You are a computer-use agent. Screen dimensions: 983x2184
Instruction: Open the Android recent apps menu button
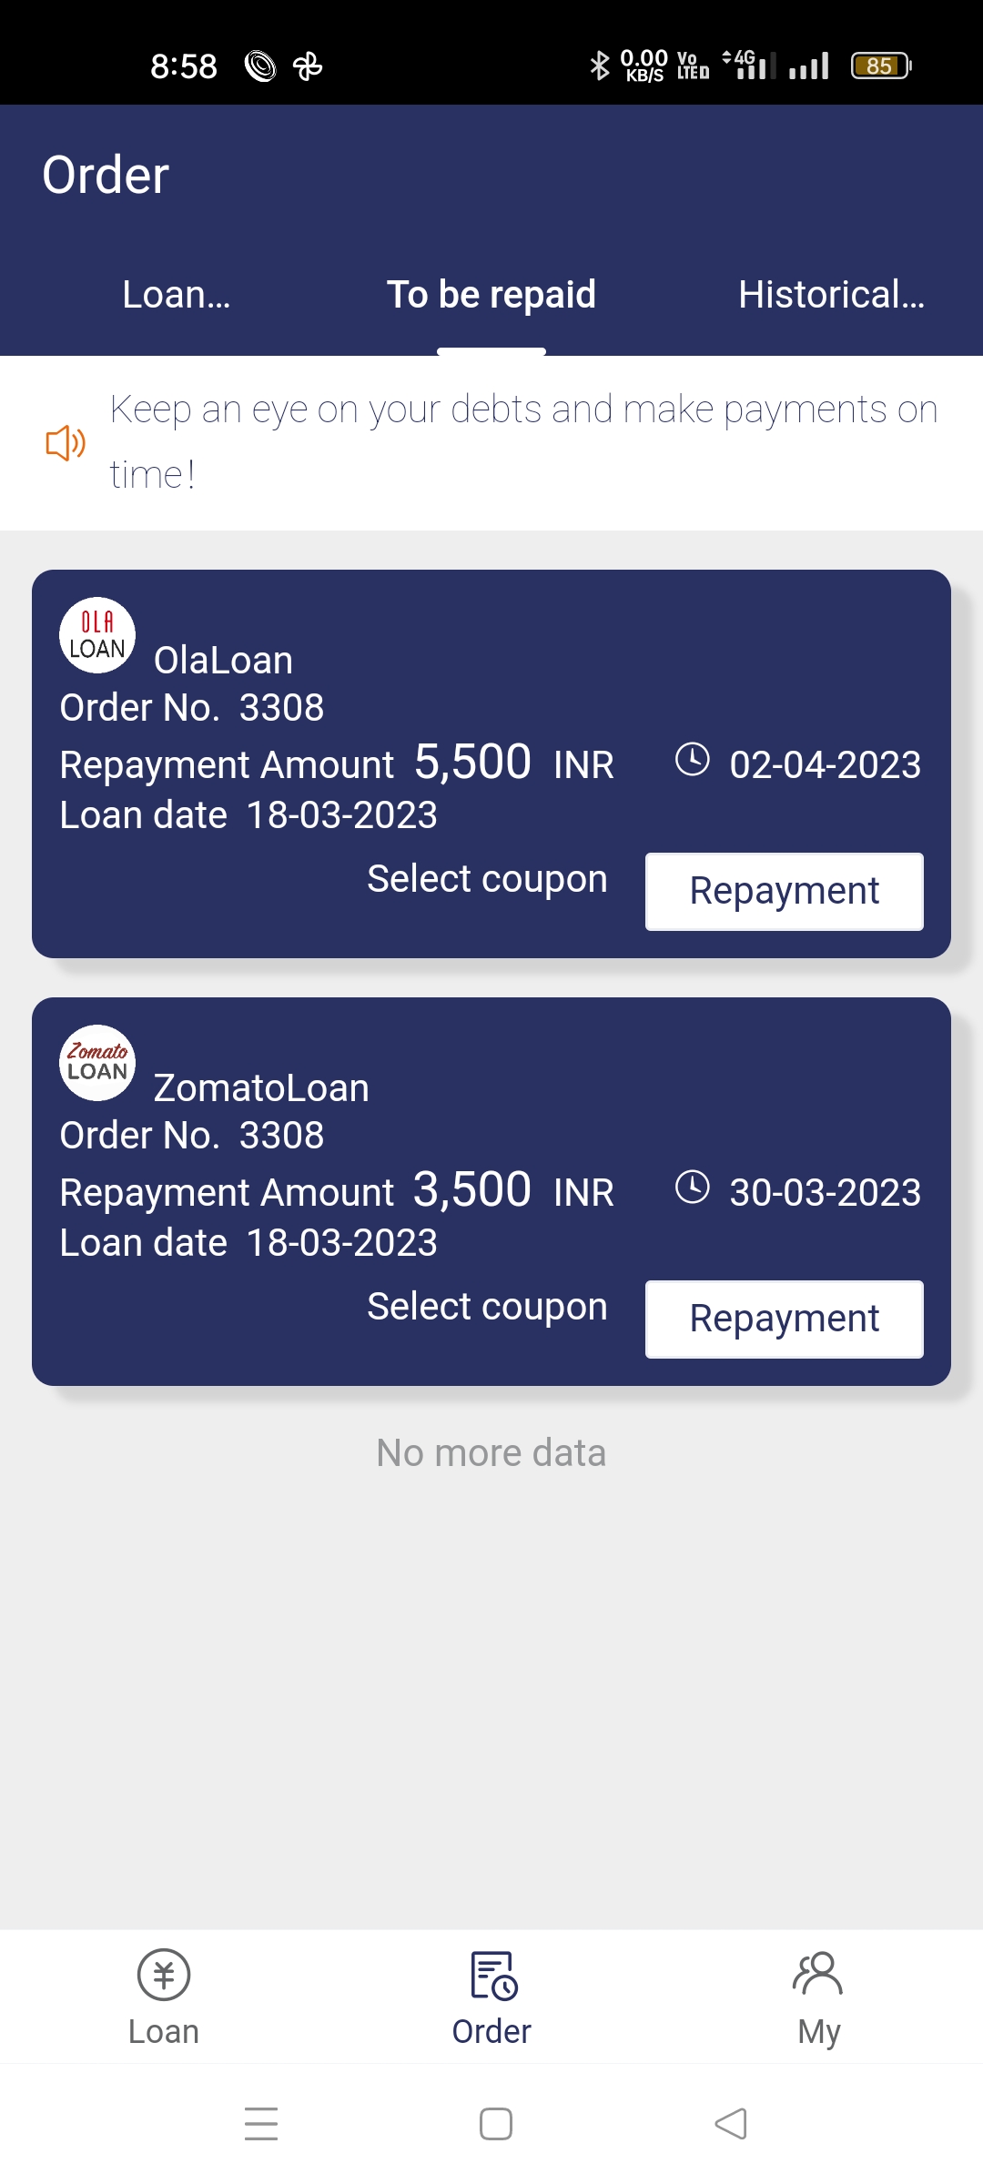[x=261, y=2124]
